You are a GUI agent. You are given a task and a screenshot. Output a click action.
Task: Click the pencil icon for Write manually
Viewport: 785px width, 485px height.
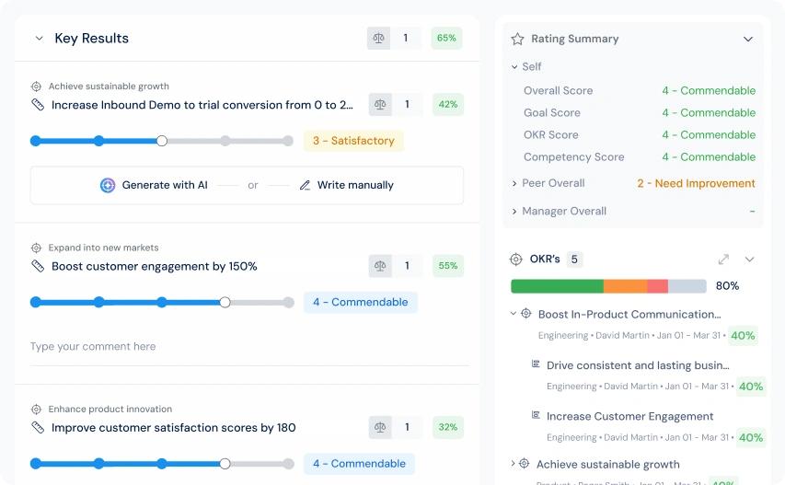point(305,185)
